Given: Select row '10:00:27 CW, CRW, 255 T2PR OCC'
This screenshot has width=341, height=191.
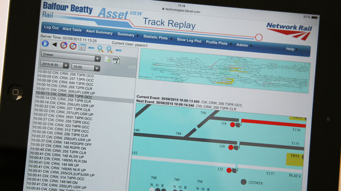Looking at the screenshot, I should (x=61, y=121).
